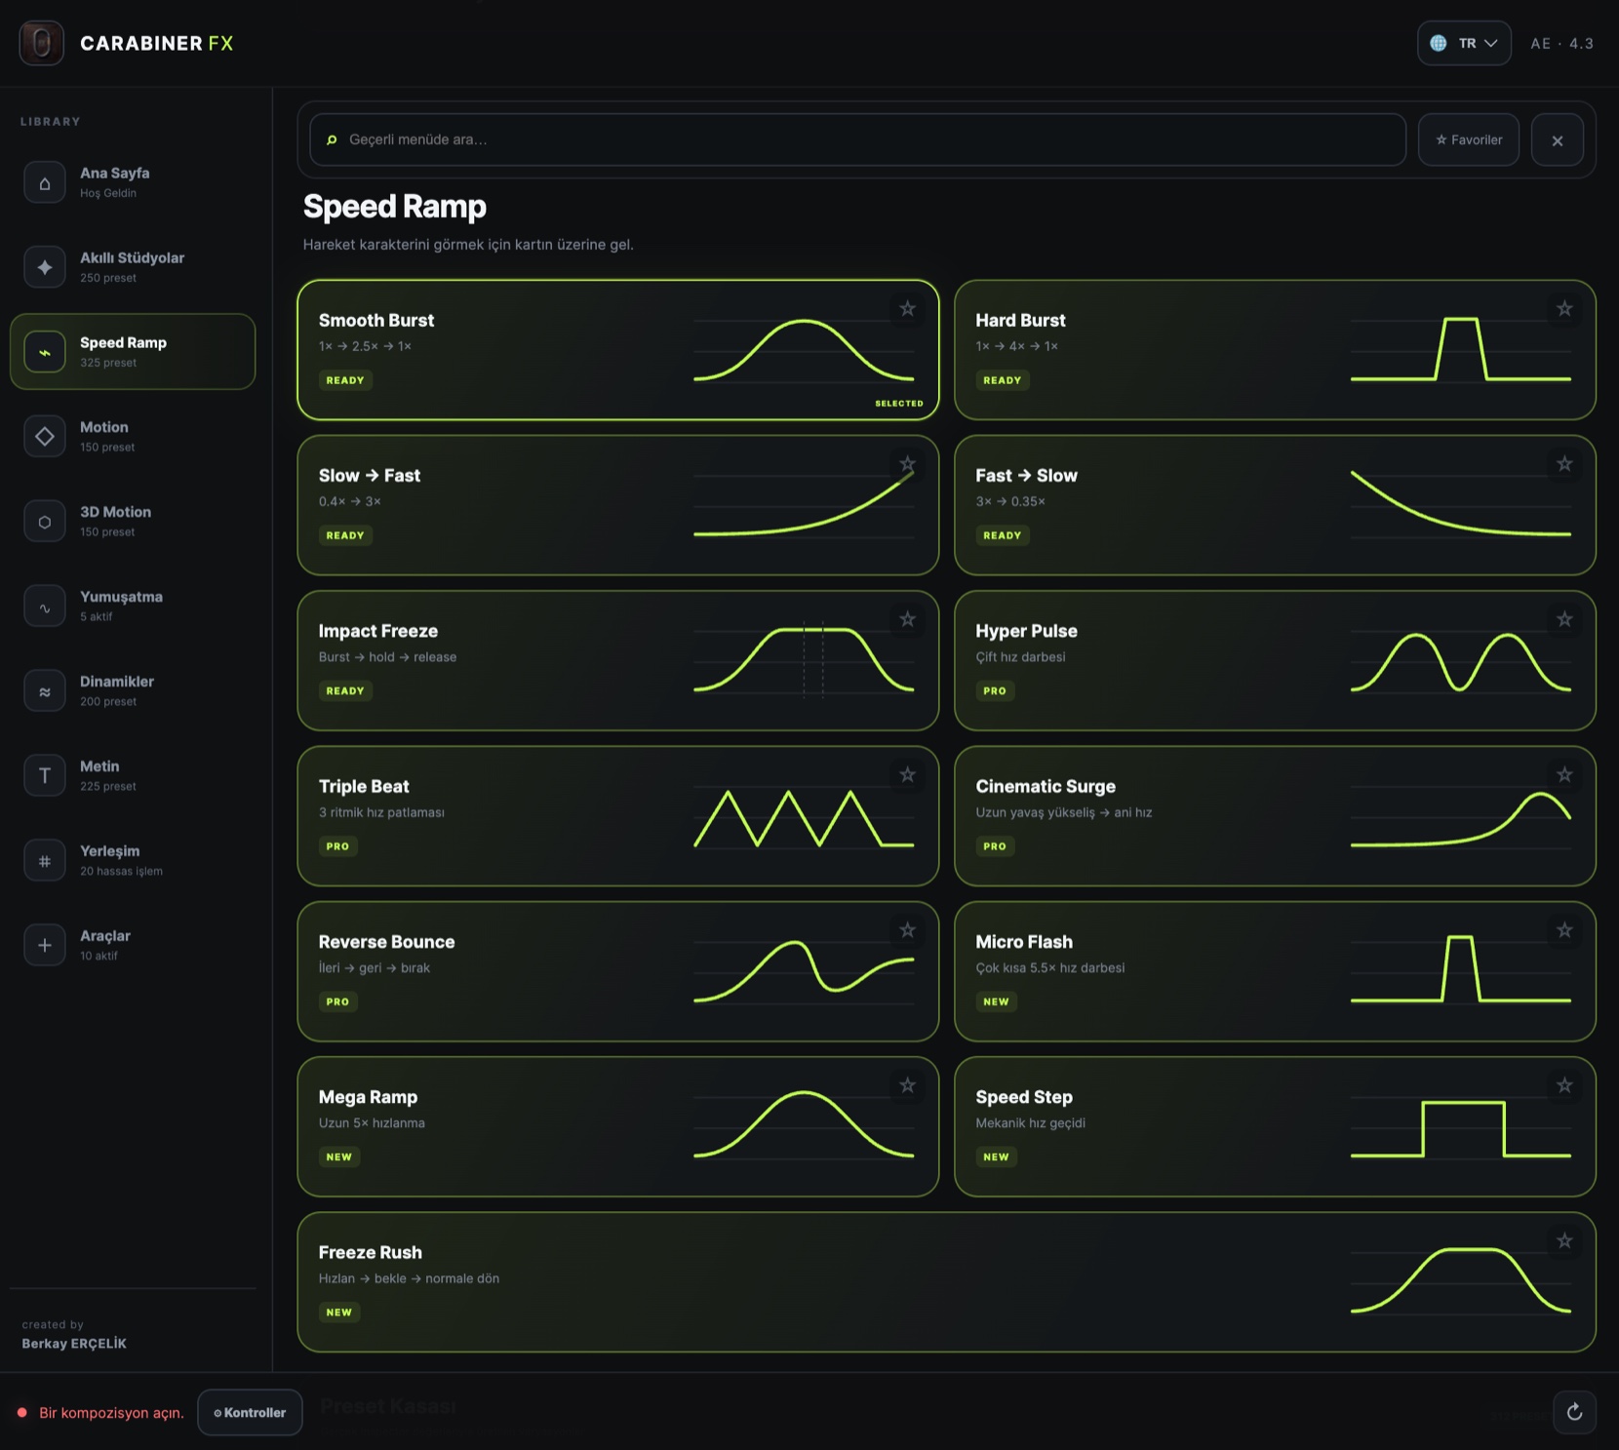Star the Freeze Rush preset
The image size is (1619, 1450).
click(x=1564, y=1241)
